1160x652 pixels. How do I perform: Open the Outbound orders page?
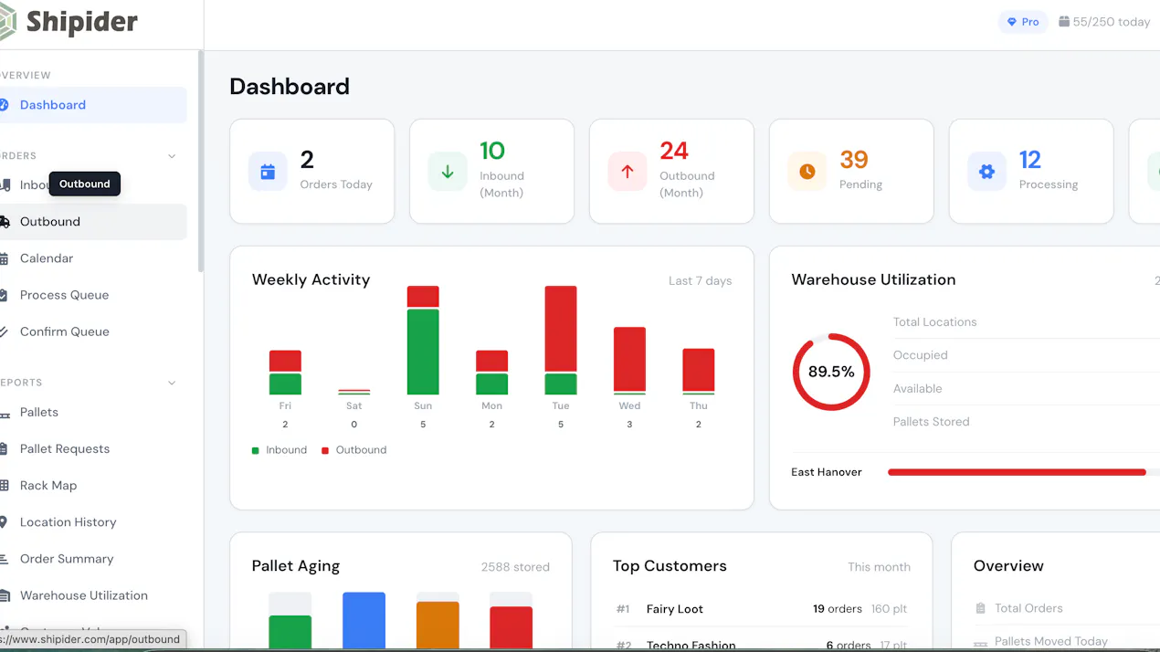93,222
